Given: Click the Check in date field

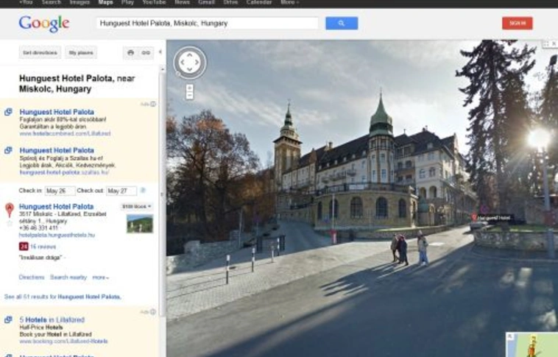Looking at the screenshot, I should coord(60,191).
